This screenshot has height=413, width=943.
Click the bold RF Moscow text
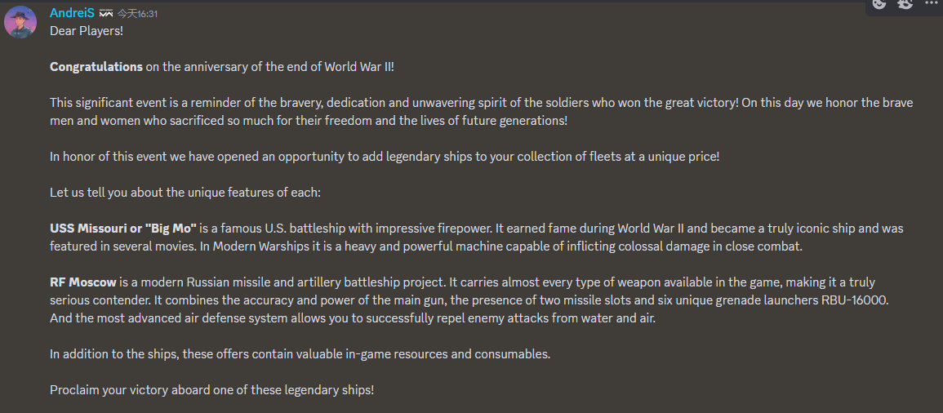point(83,282)
